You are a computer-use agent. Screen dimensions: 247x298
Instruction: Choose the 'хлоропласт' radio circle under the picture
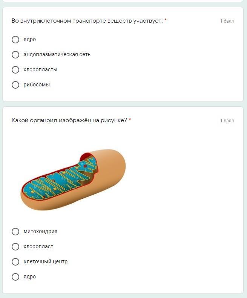pyautogui.click(x=15, y=247)
